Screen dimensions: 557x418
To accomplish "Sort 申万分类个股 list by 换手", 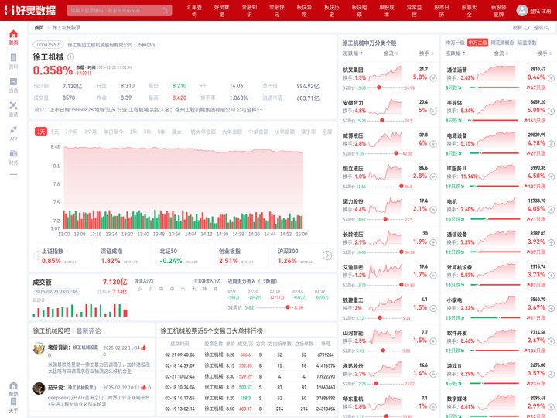I will [426, 53].
